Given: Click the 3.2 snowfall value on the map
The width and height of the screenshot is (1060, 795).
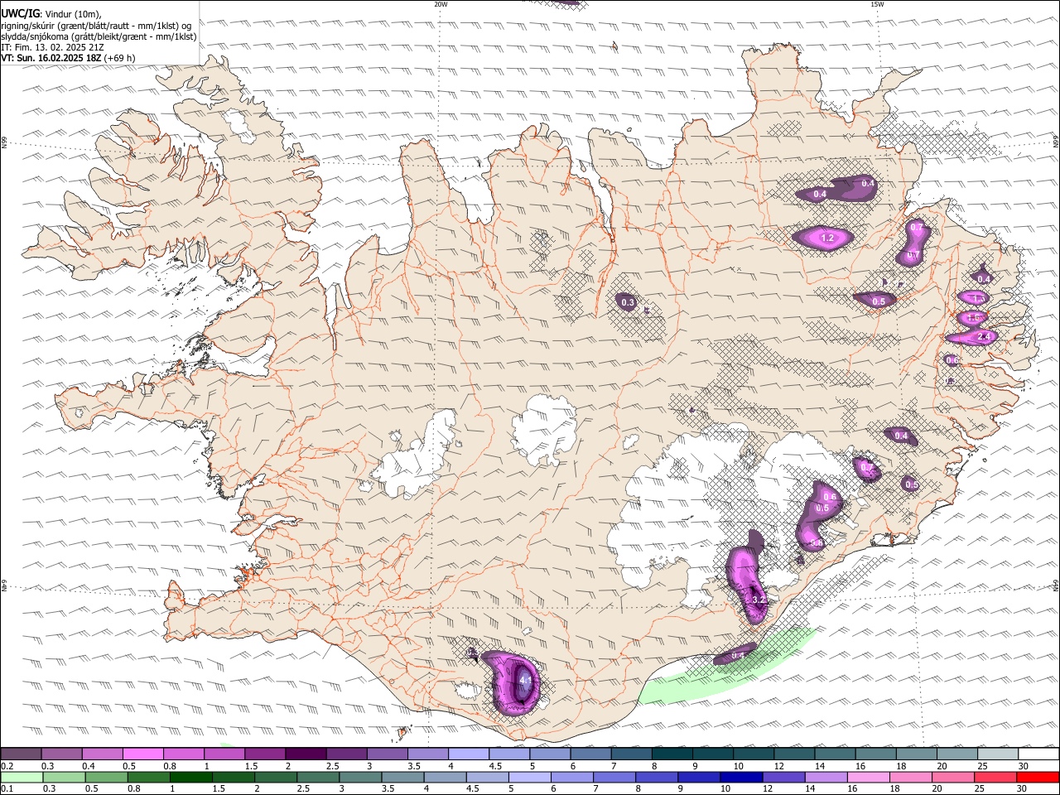Looking at the screenshot, I should tap(759, 600).
